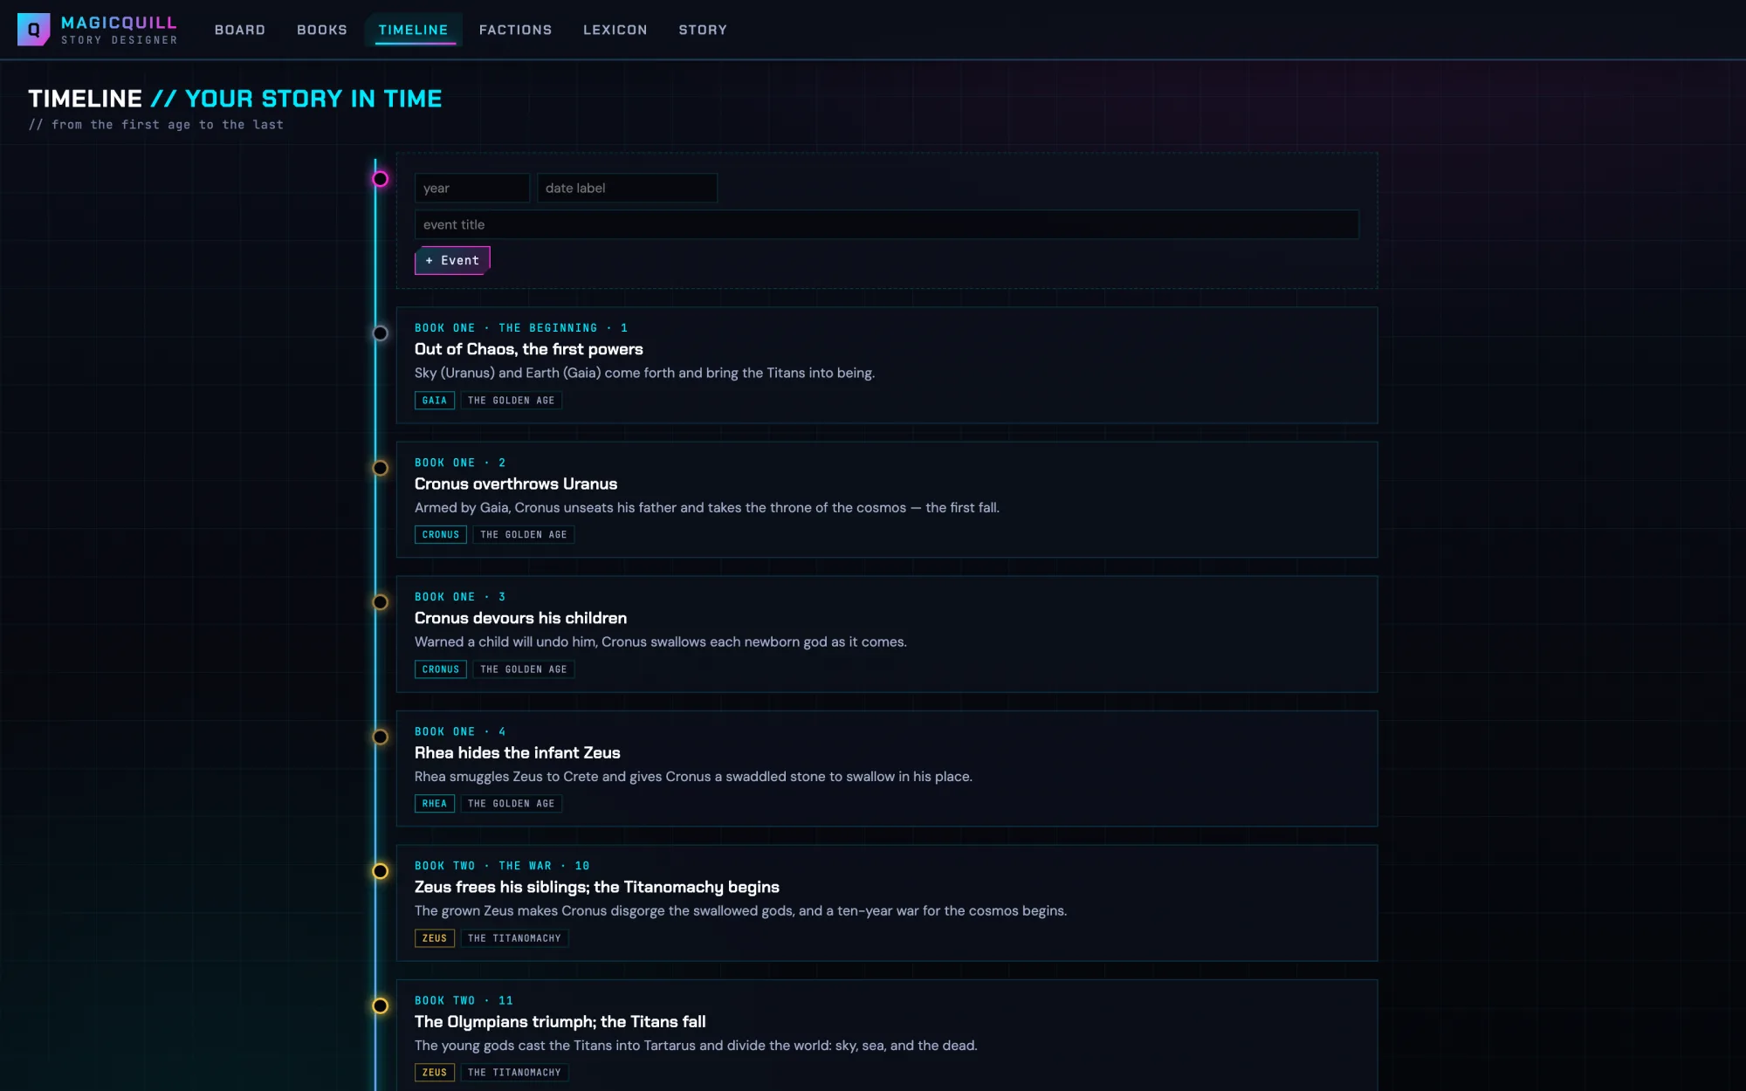Select marker for Rhea hides infant Zeus
Image resolution: width=1746 pixels, height=1091 pixels.
tap(380, 737)
